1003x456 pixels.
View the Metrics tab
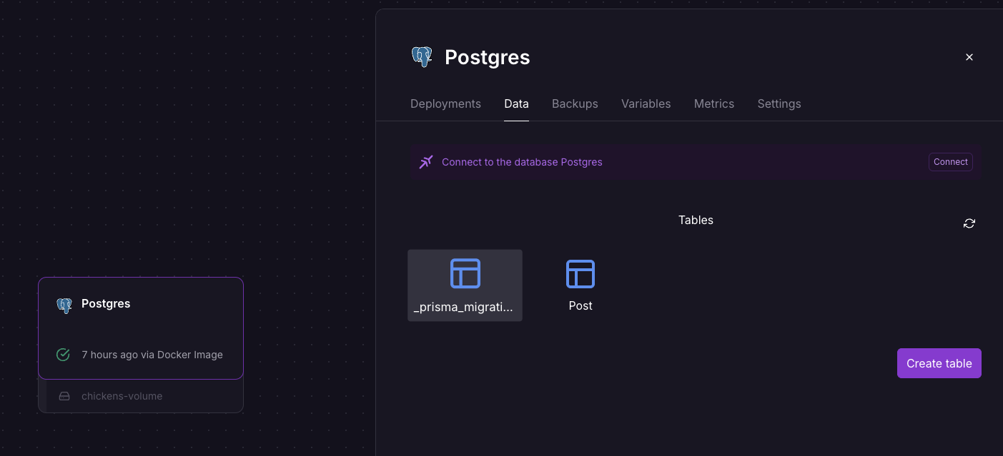click(714, 103)
